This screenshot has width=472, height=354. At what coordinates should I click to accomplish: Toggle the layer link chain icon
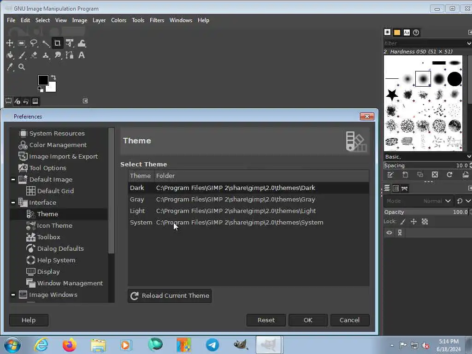[400, 232]
